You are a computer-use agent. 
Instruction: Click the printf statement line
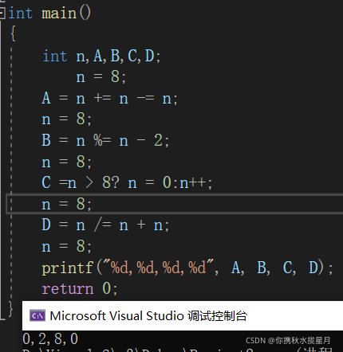(x=187, y=268)
